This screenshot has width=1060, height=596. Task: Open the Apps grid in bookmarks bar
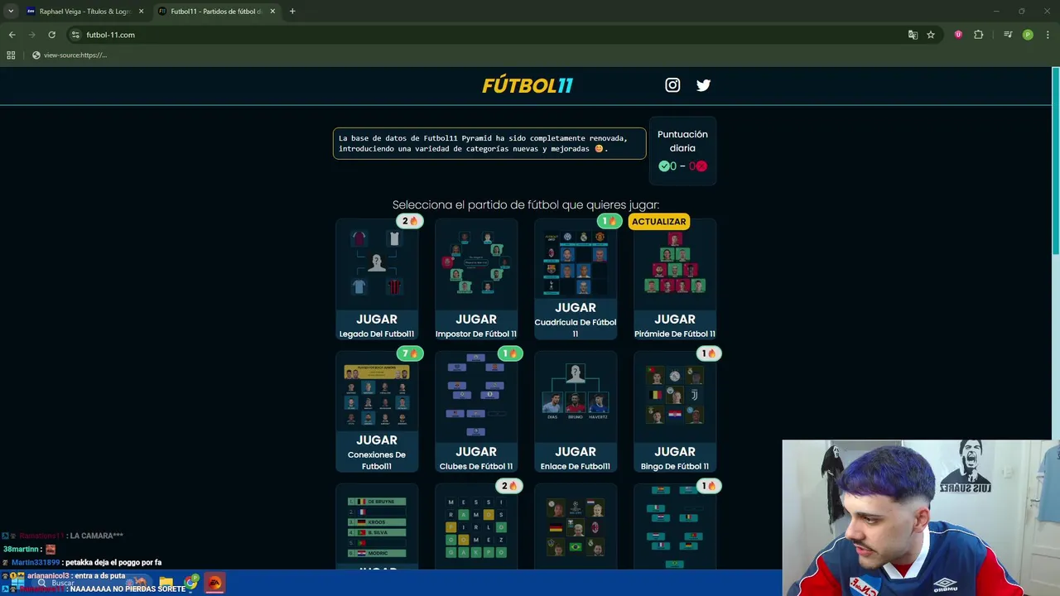coord(11,55)
